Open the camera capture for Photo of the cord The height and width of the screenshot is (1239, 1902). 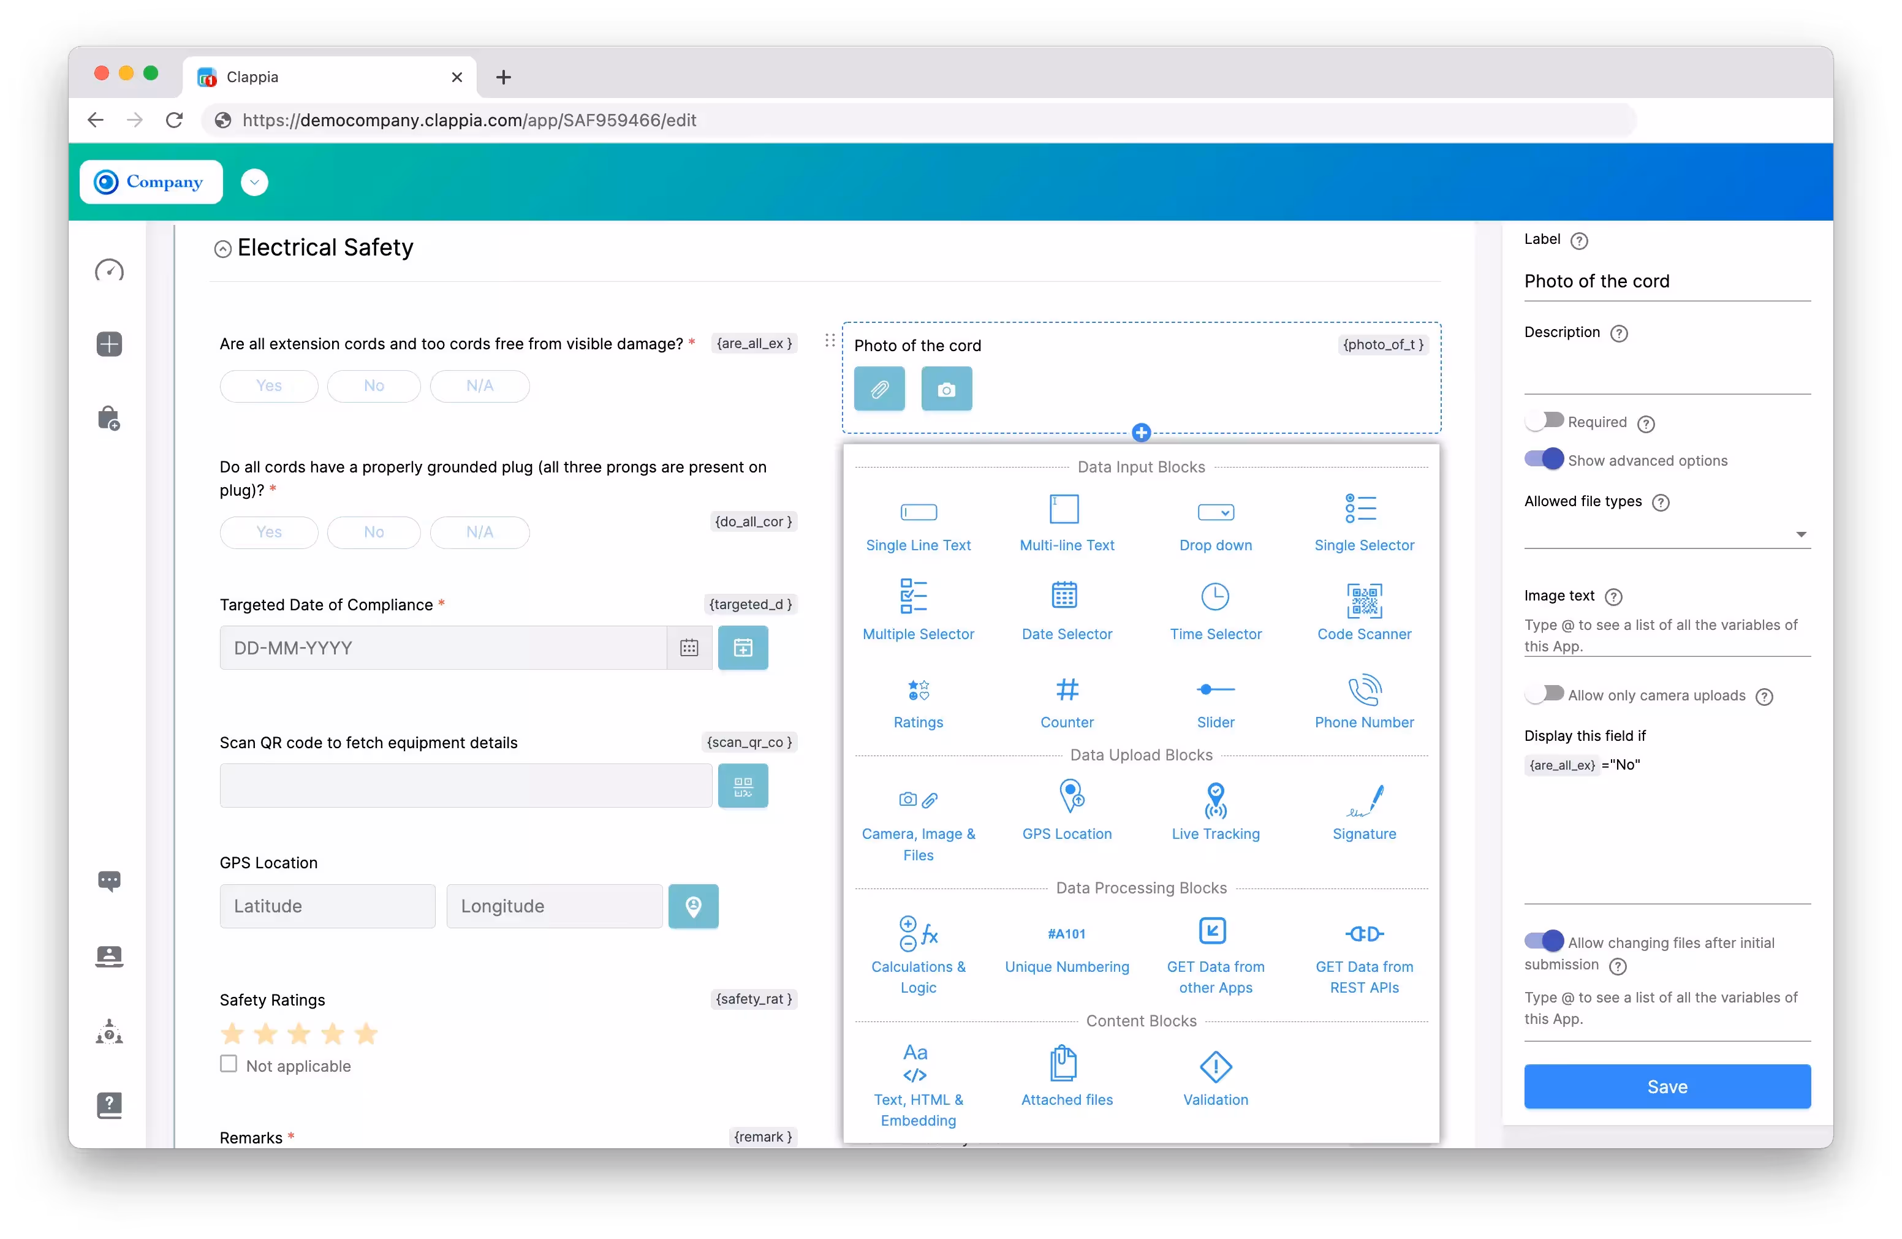(946, 389)
